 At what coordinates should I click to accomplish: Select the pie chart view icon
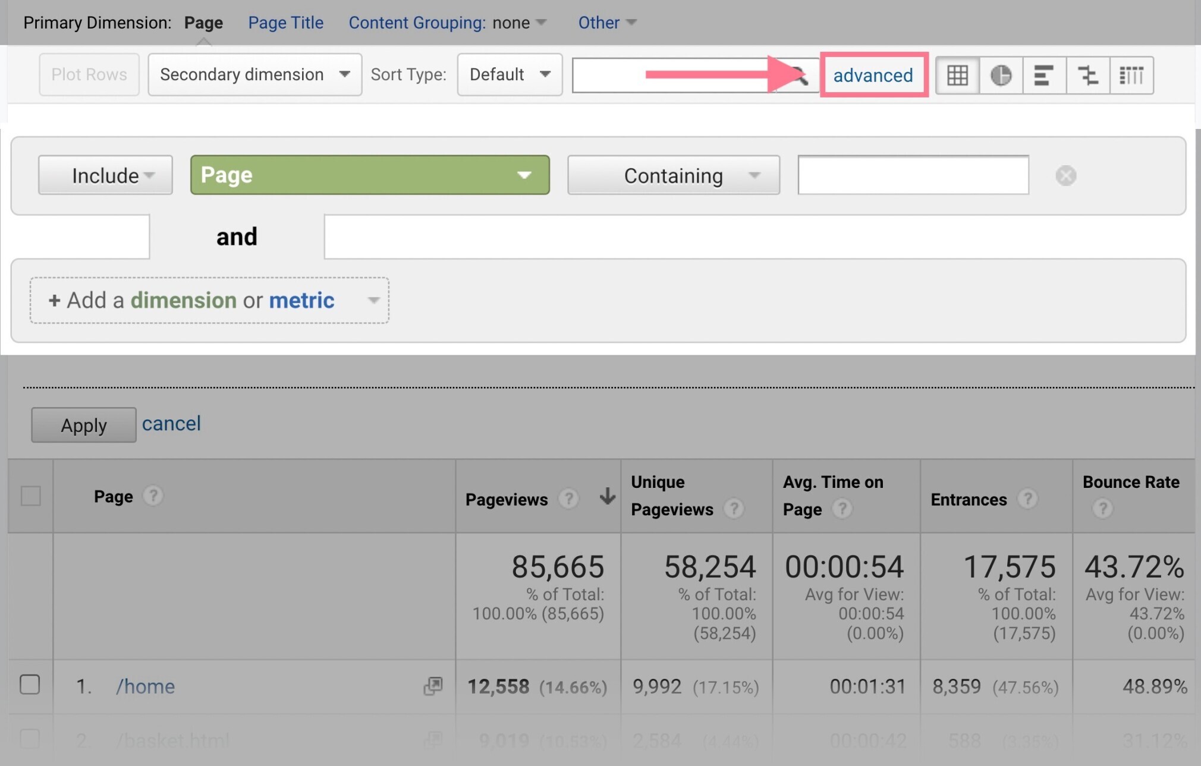pyautogui.click(x=1001, y=74)
